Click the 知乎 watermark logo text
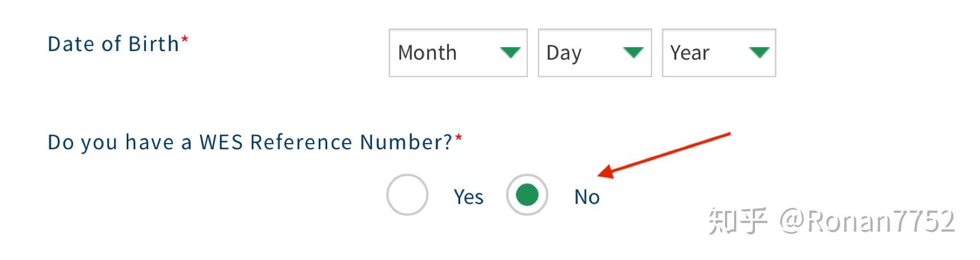Image resolution: width=980 pixels, height=260 pixels. 737,221
